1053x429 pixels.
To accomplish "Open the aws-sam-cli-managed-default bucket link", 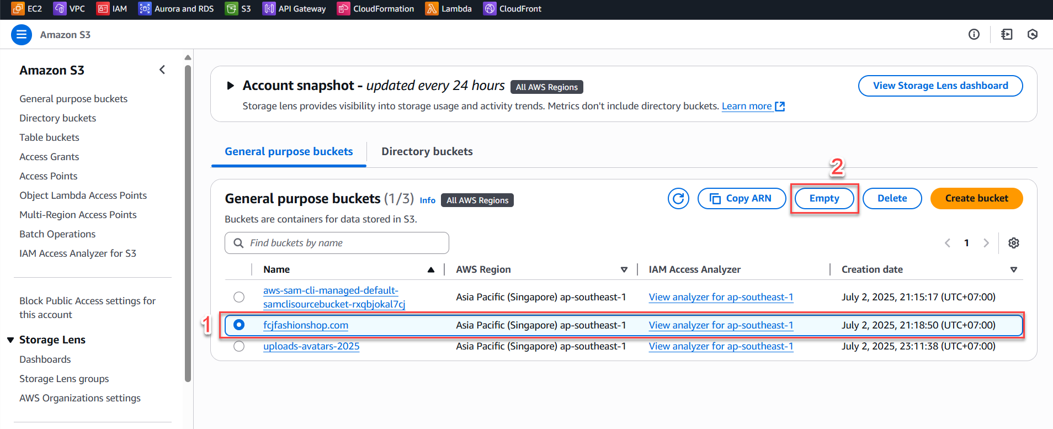I will pos(334,297).
